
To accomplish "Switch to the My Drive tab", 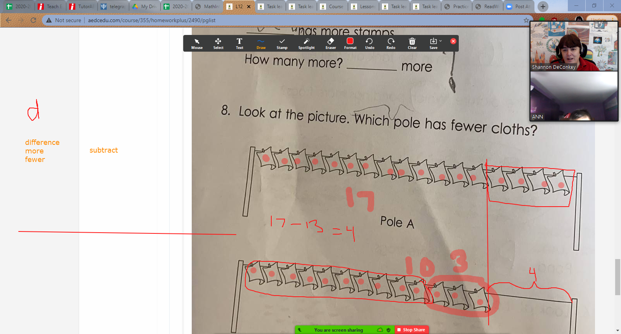I will [144, 7].
